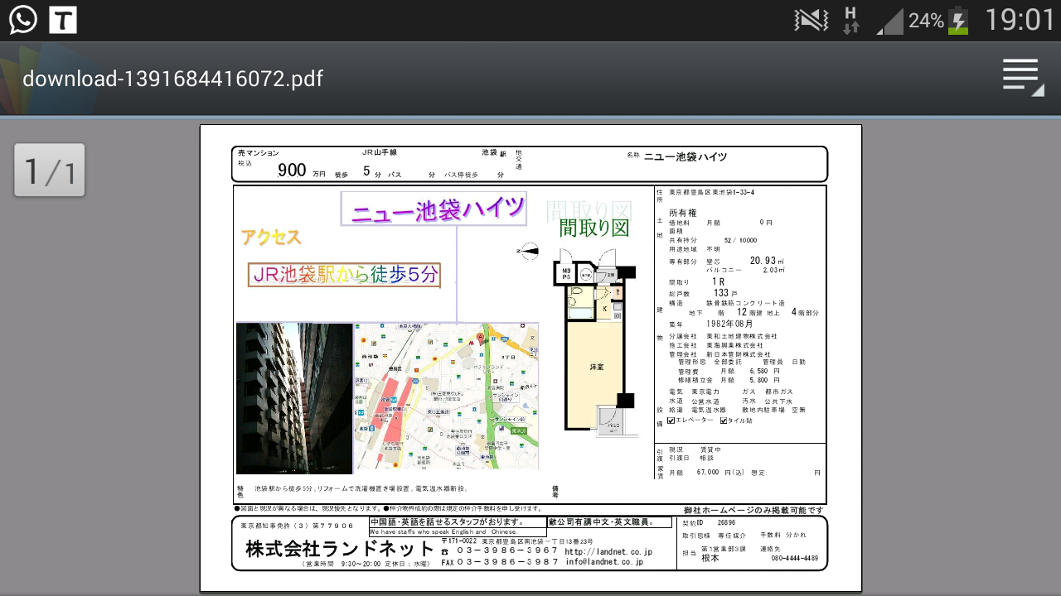Tap the building exterior photo

(294, 398)
